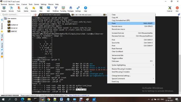Open notification center icon in taskbar
Image resolution: width=181 pixels, height=102 pixels.
tap(177, 99)
